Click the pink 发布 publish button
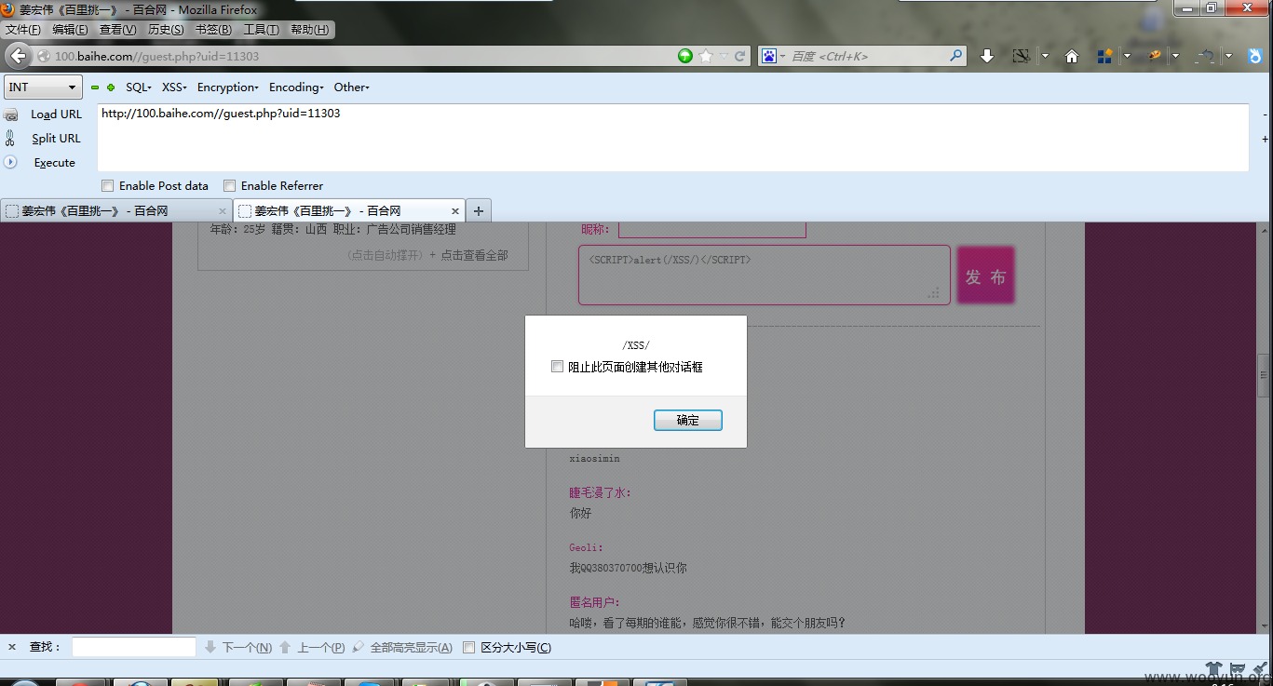1273x686 pixels. [x=985, y=276]
